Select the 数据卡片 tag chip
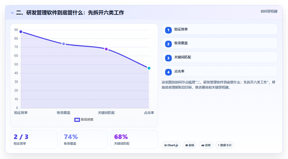 [225, 145]
